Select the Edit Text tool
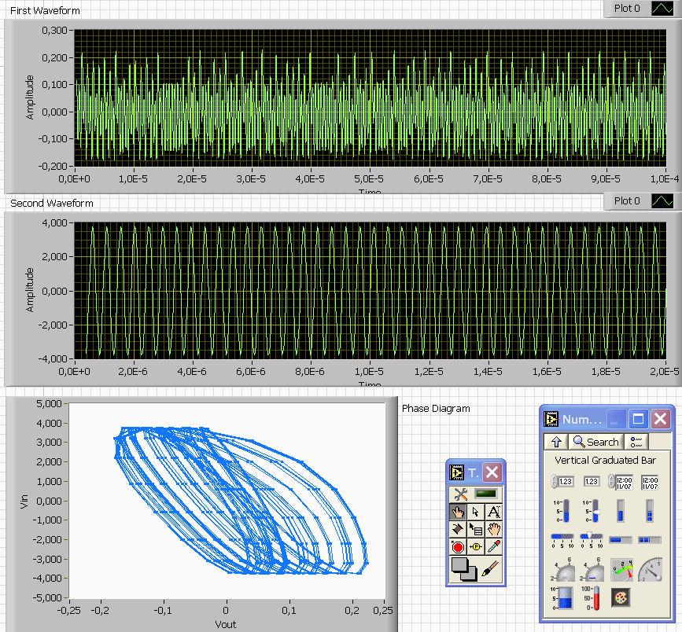Image resolution: width=682 pixels, height=632 pixels. 494,512
